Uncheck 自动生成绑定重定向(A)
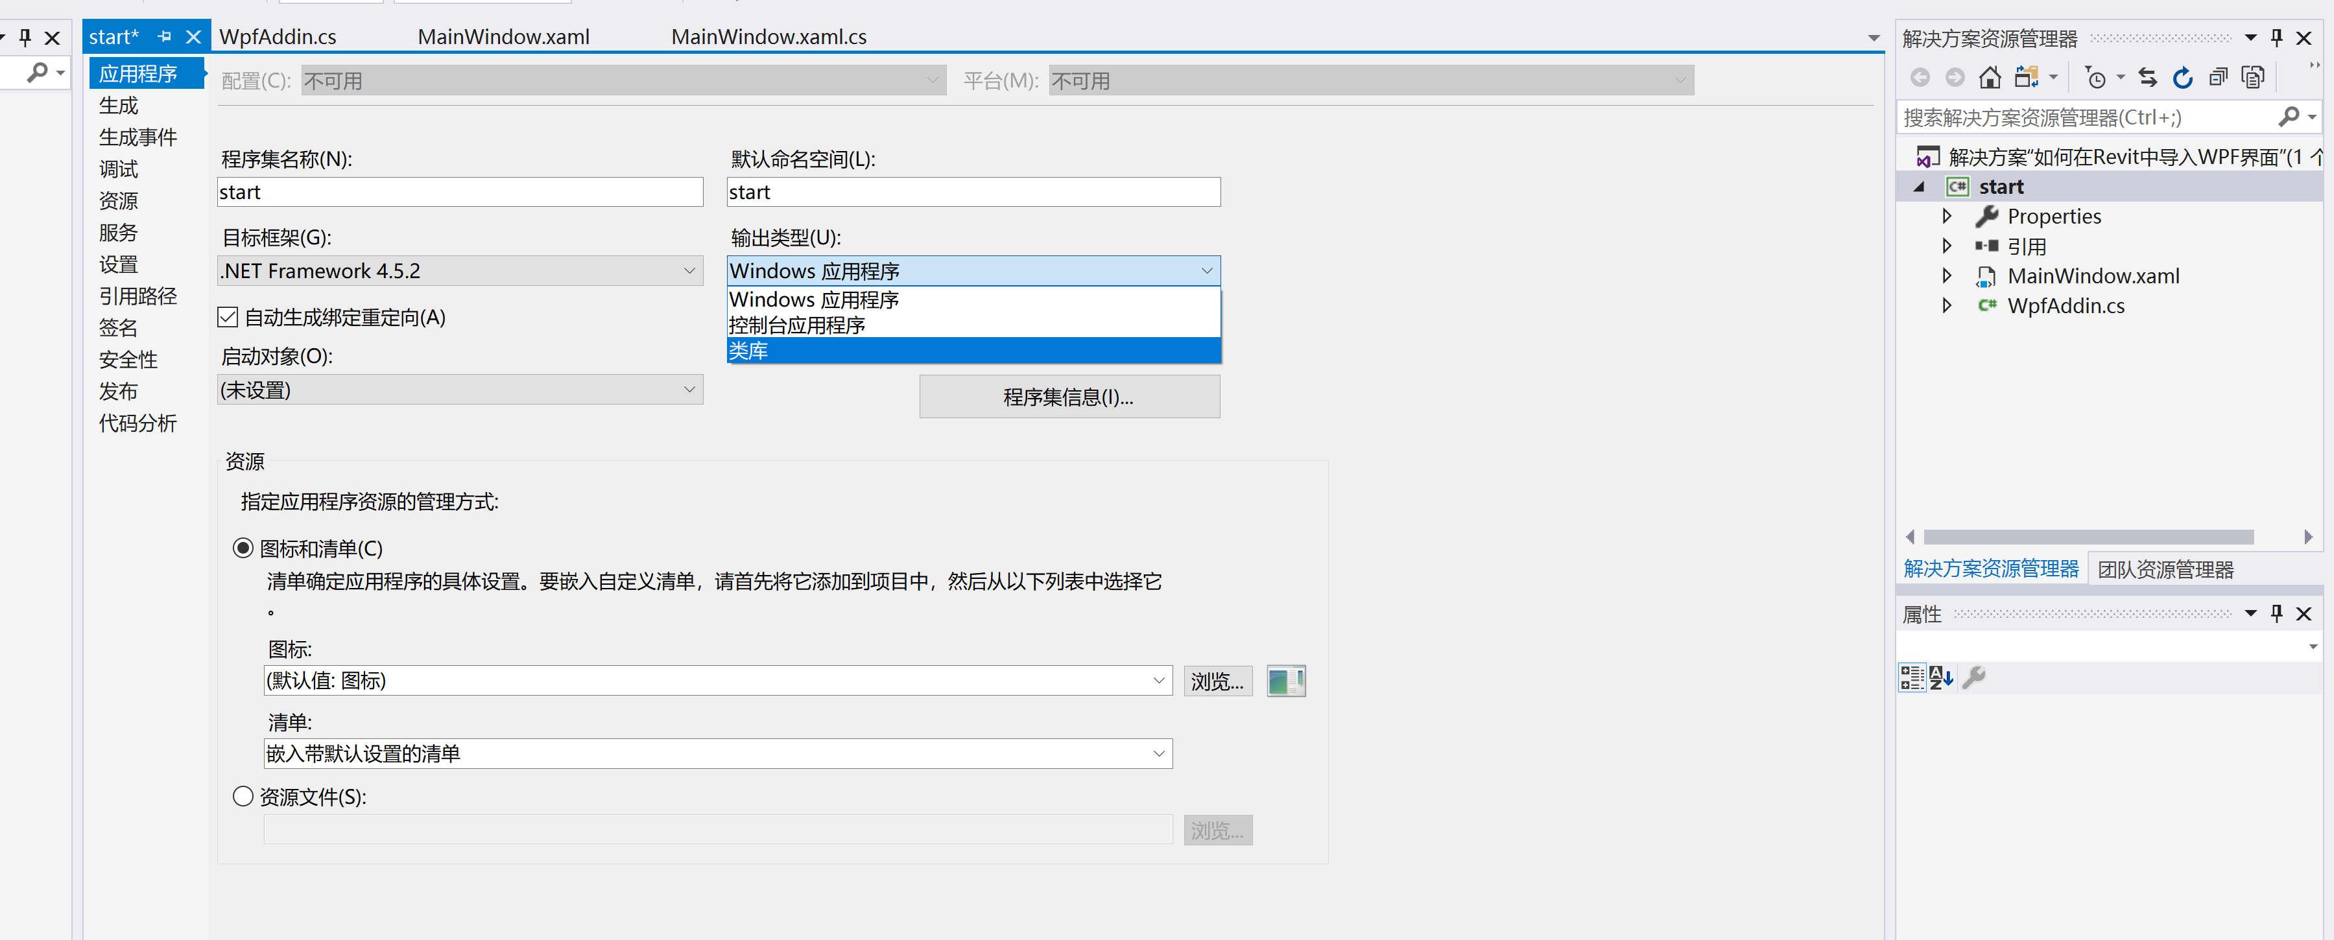The height and width of the screenshot is (940, 2334). [x=228, y=316]
